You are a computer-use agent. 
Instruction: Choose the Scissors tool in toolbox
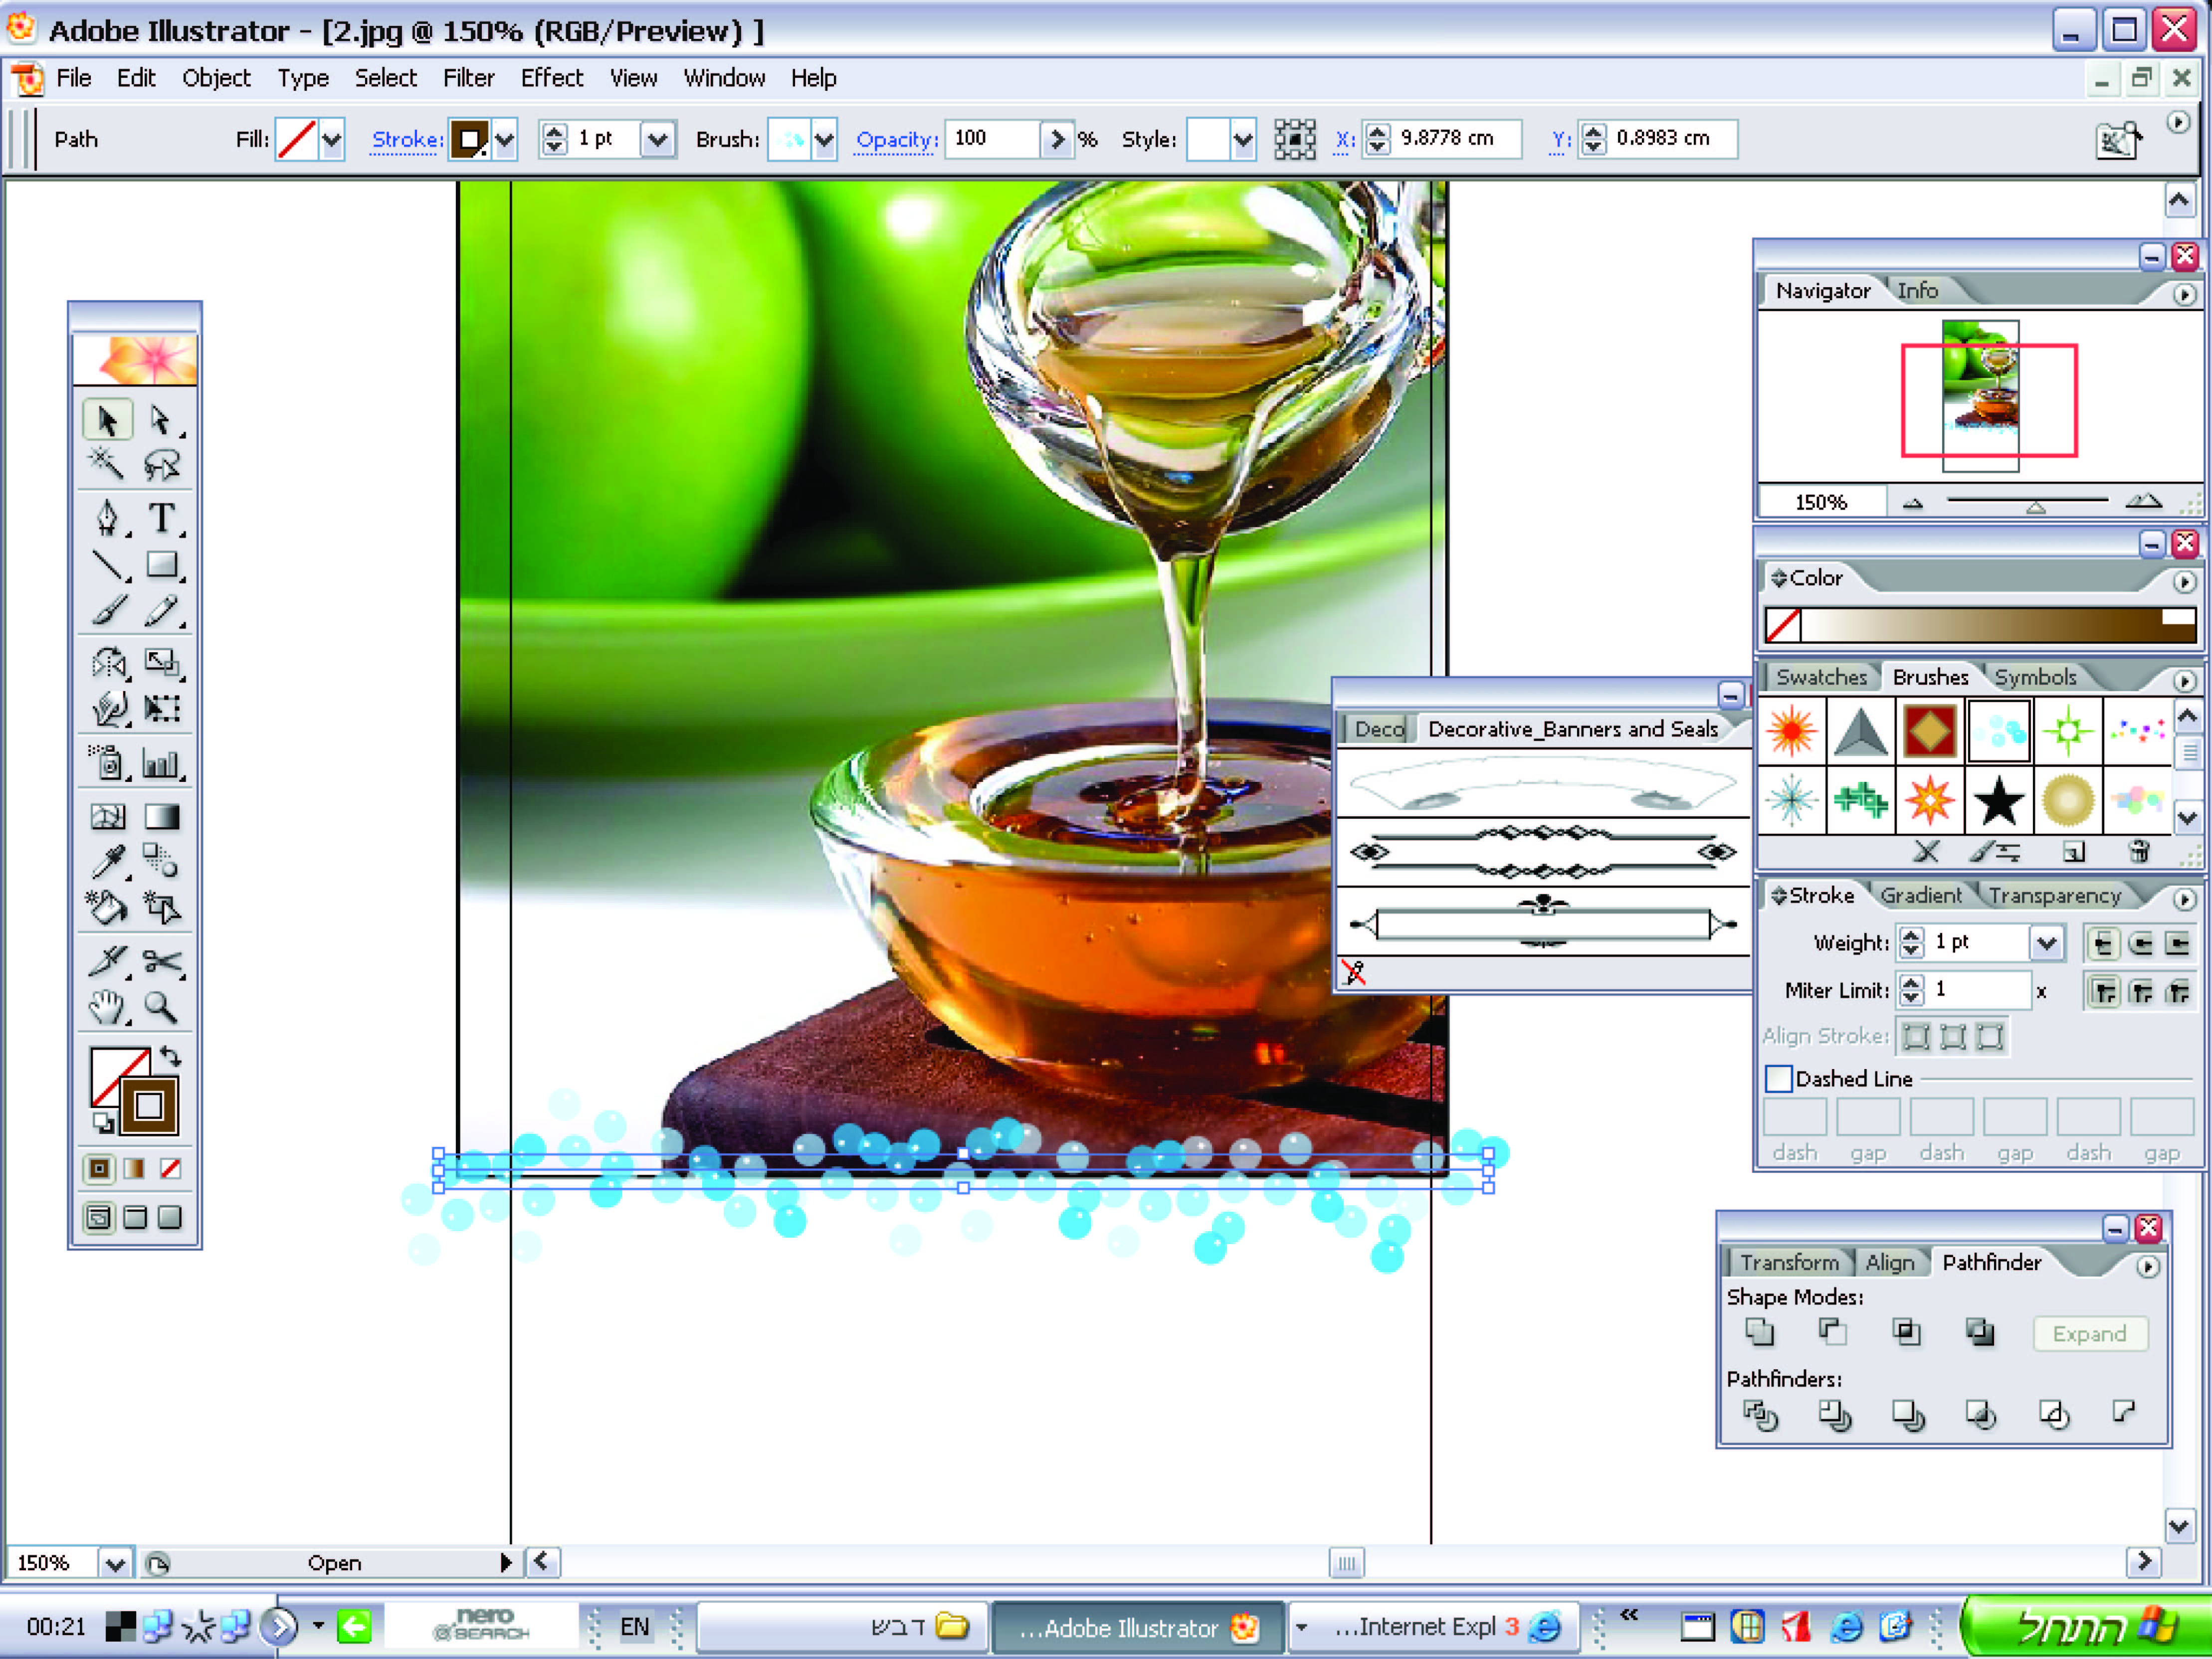pos(161,962)
